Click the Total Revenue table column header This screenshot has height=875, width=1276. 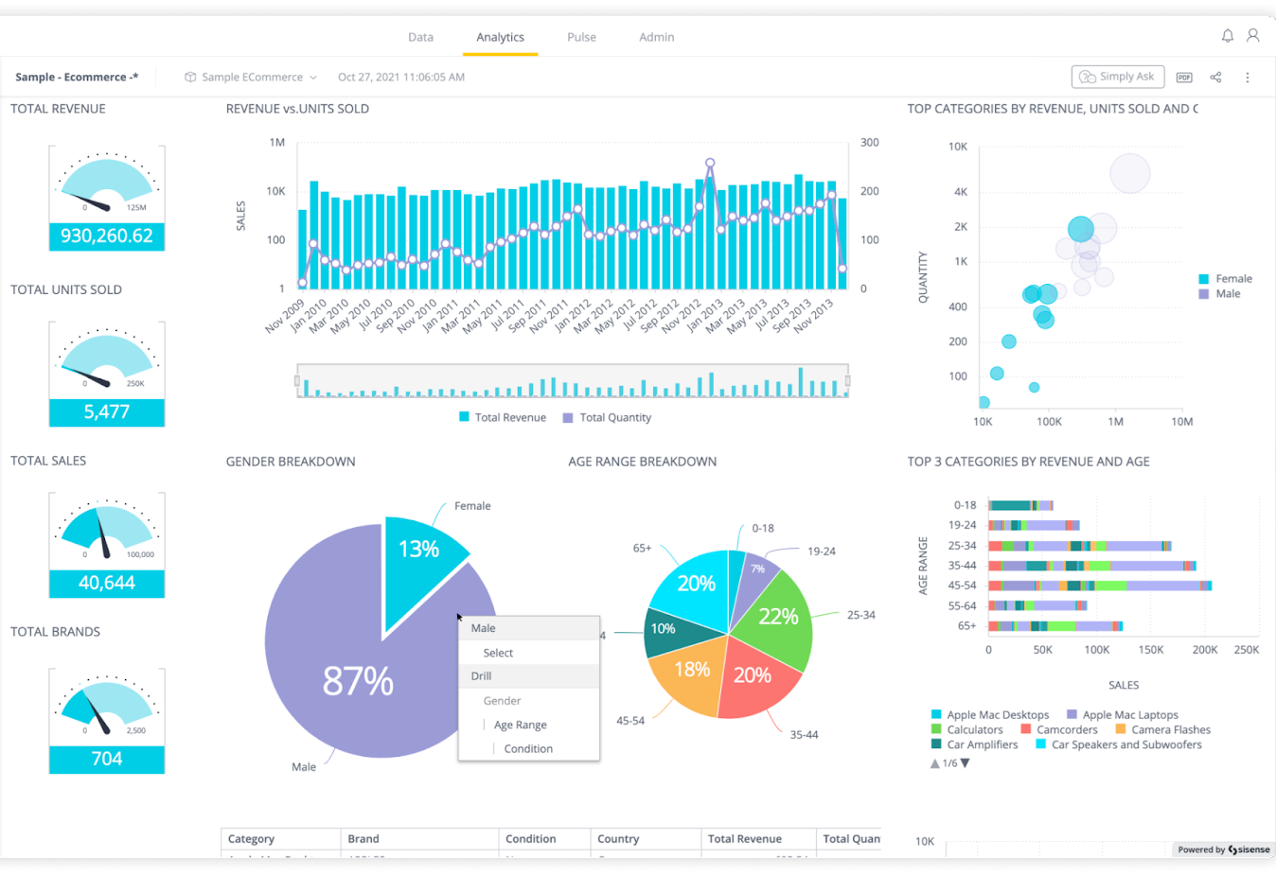pos(745,839)
